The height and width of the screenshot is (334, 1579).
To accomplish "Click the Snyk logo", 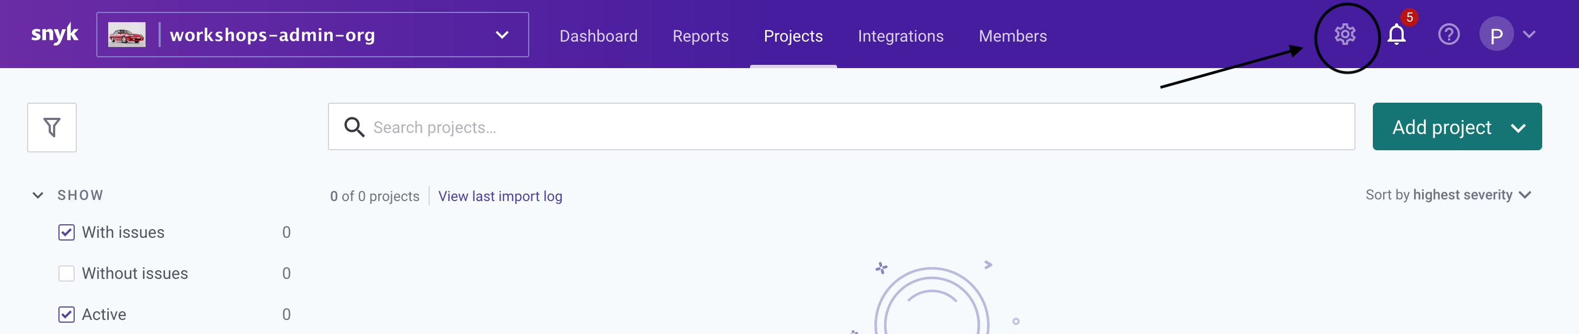I will coord(55,34).
